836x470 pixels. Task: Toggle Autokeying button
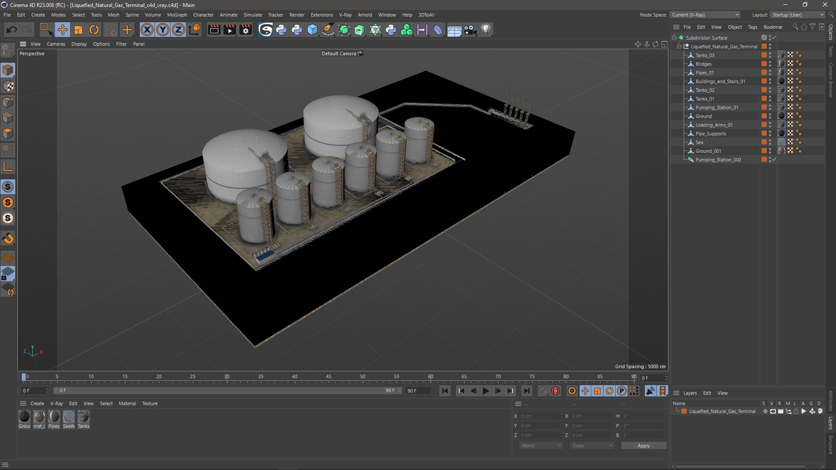coord(555,391)
